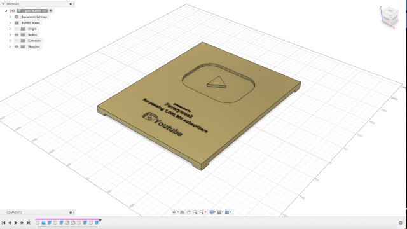The width and height of the screenshot is (407, 229).
Task: Click the FRONT face of the ViewCube
Action: pyautogui.click(x=386, y=19)
